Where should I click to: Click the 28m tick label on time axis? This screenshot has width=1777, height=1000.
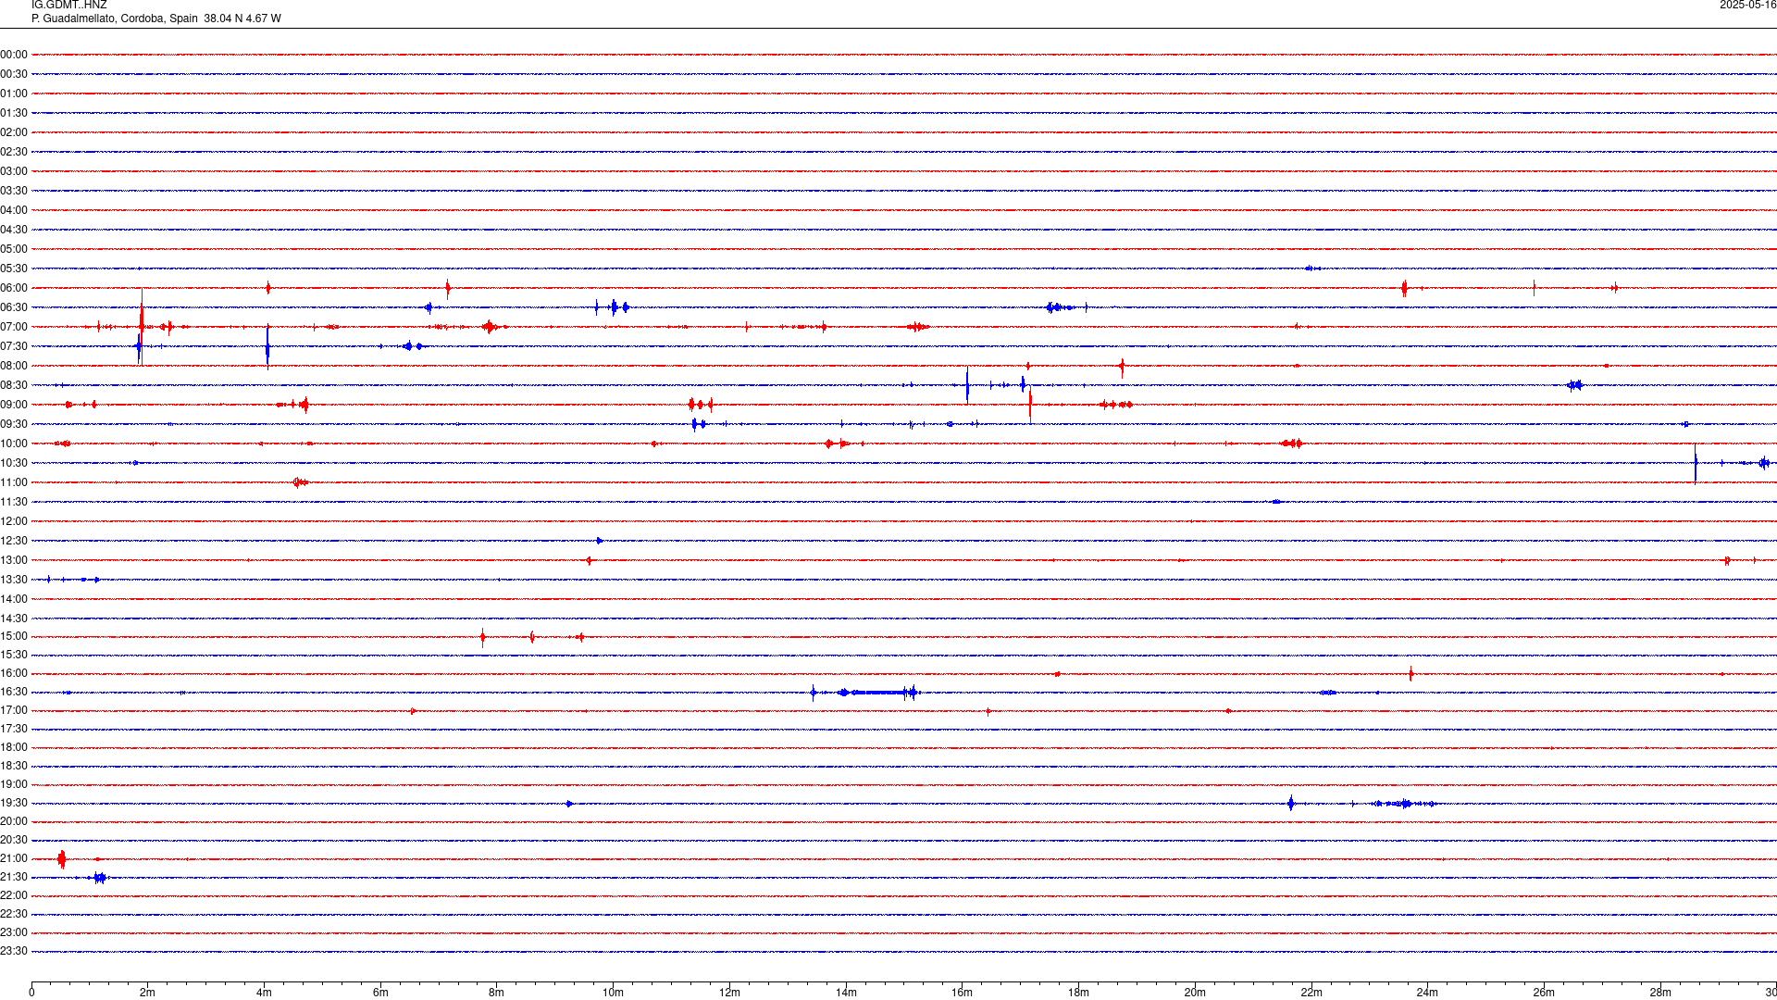coord(1660,993)
